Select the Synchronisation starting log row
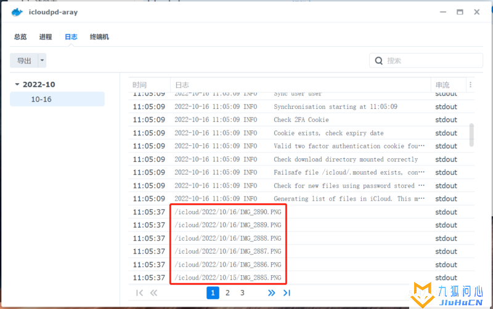Screen dimensions: 493x309 301,106
